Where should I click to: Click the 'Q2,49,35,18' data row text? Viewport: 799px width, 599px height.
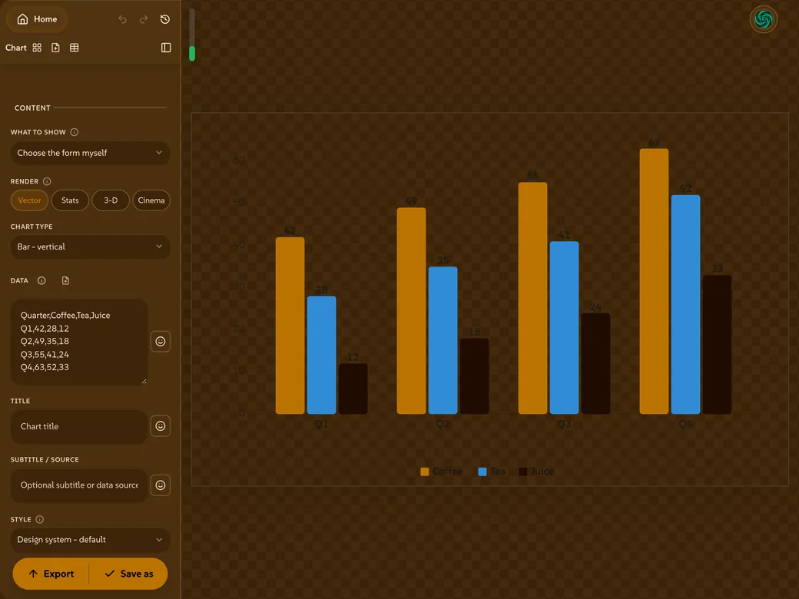pyautogui.click(x=45, y=341)
